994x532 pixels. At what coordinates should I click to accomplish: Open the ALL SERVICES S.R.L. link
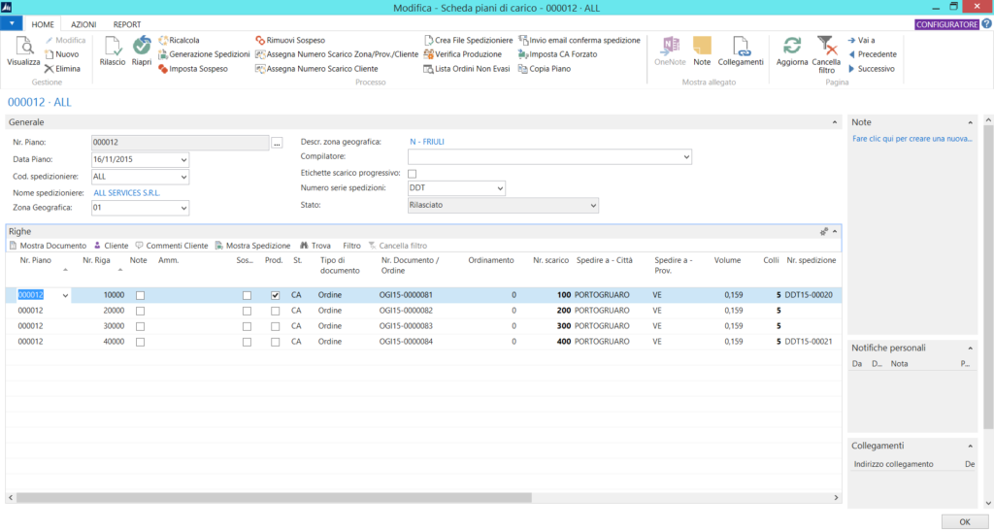pyautogui.click(x=127, y=193)
